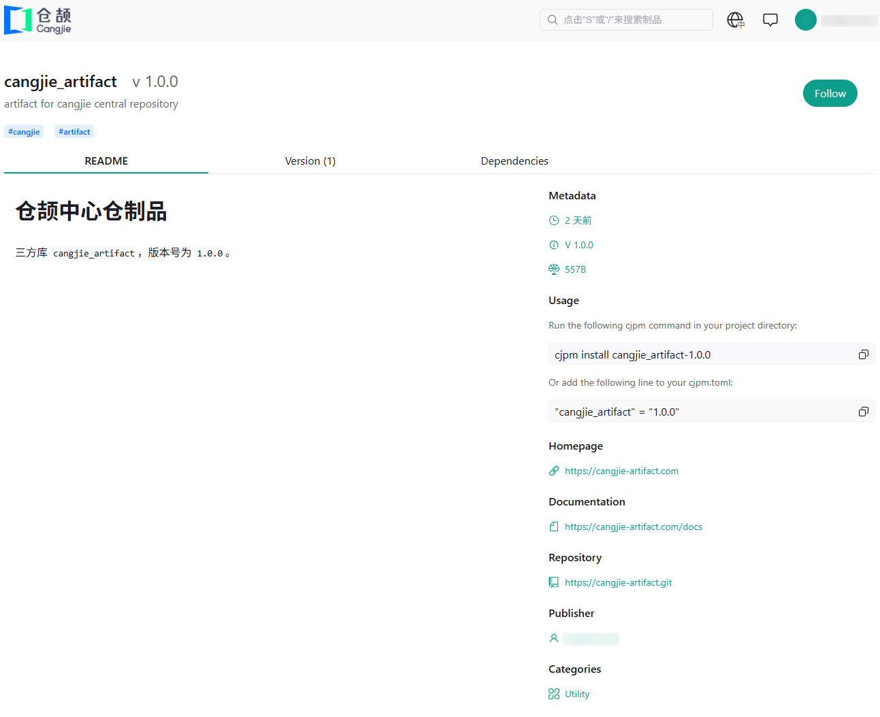Click the publisher user icon
The image size is (880, 717).
554,638
